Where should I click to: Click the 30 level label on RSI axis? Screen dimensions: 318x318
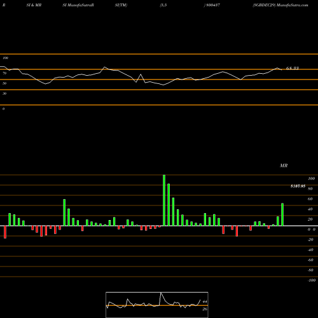point(4,93)
